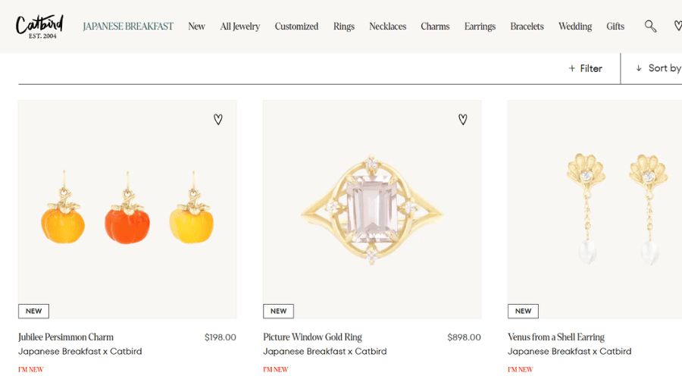Open Jubilee Persimmon Charm product link
This screenshot has height=379, width=682.
pyautogui.click(x=66, y=337)
